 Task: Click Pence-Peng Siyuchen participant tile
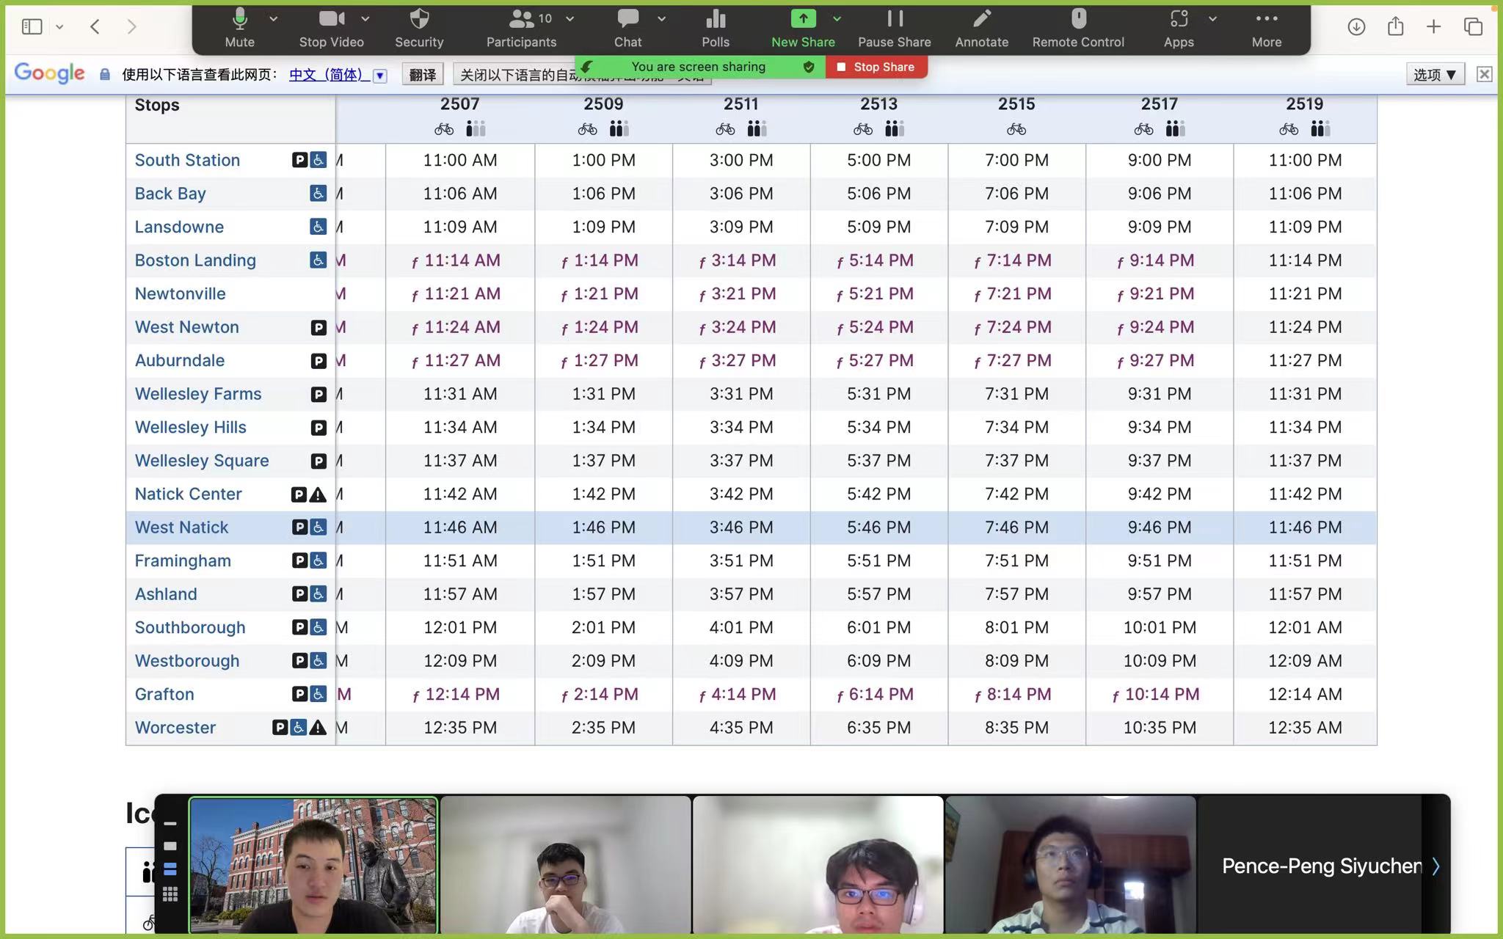[1321, 866]
